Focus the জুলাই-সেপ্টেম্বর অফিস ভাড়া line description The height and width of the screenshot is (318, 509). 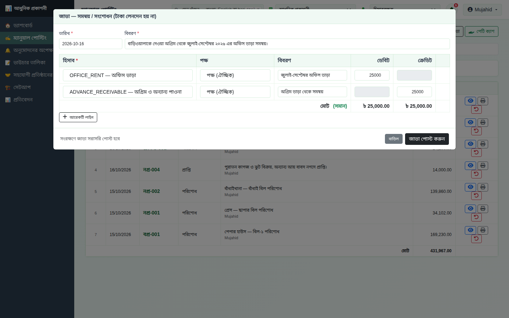312,75
